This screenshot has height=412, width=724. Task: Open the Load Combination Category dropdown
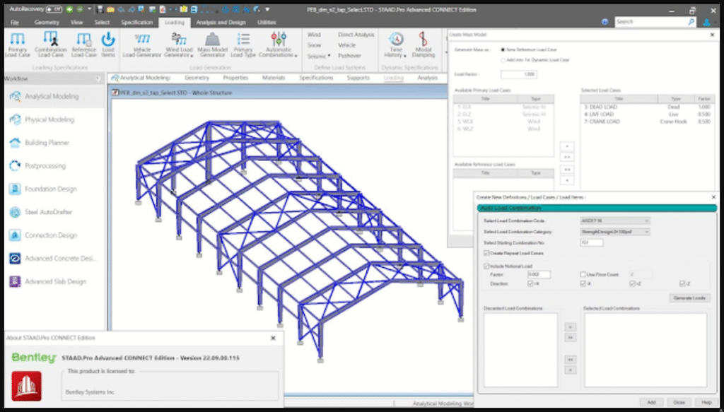click(614, 232)
